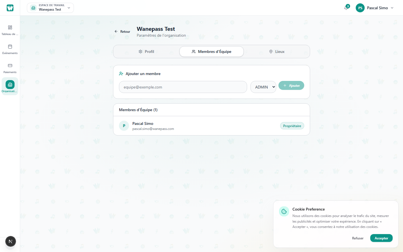Screen dimensions: 403x252
Task: Focus the equipe@exemple.com email field
Action: click(183, 87)
